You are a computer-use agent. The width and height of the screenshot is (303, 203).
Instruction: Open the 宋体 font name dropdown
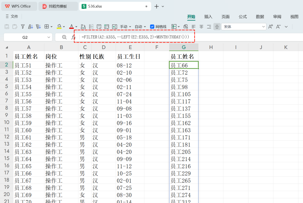click(264, 27)
